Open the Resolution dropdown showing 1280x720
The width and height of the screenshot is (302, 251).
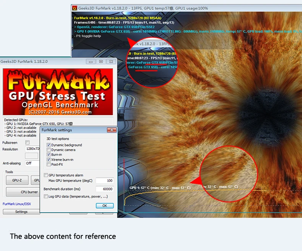pos(32,148)
